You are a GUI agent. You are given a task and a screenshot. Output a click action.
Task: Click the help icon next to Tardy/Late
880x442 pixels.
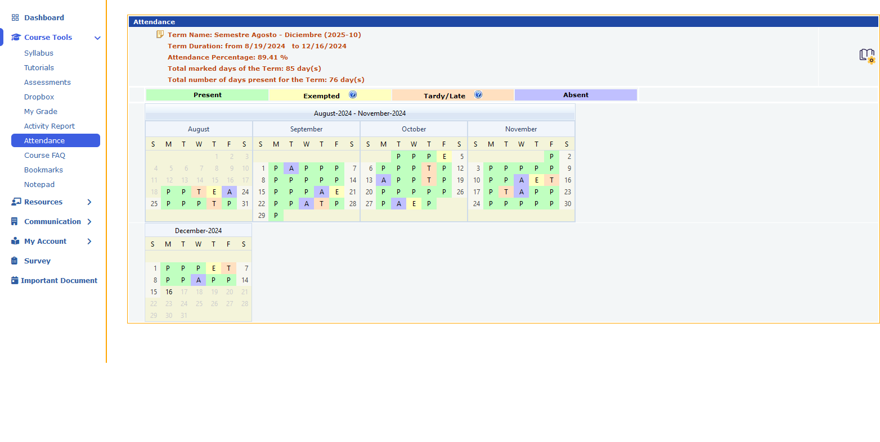[x=478, y=95]
